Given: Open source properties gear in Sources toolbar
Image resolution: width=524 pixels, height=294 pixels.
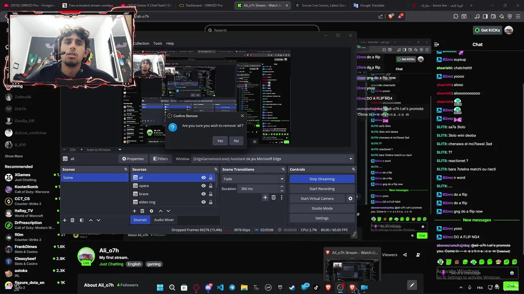Looking at the screenshot, I should click(151, 211).
